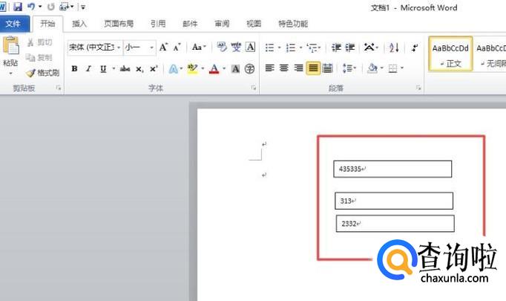506x301 pixels.
Task: Open the 视图 (View) tab
Action: [x=254, y=24]
